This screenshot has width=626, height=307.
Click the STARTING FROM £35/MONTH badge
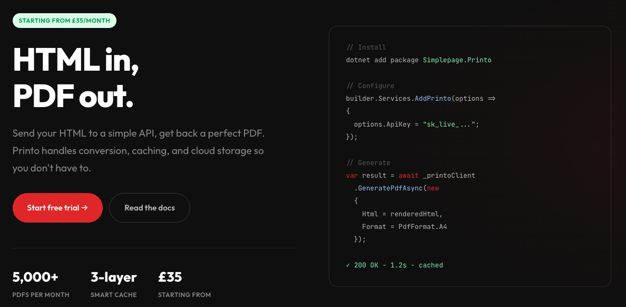64,21
